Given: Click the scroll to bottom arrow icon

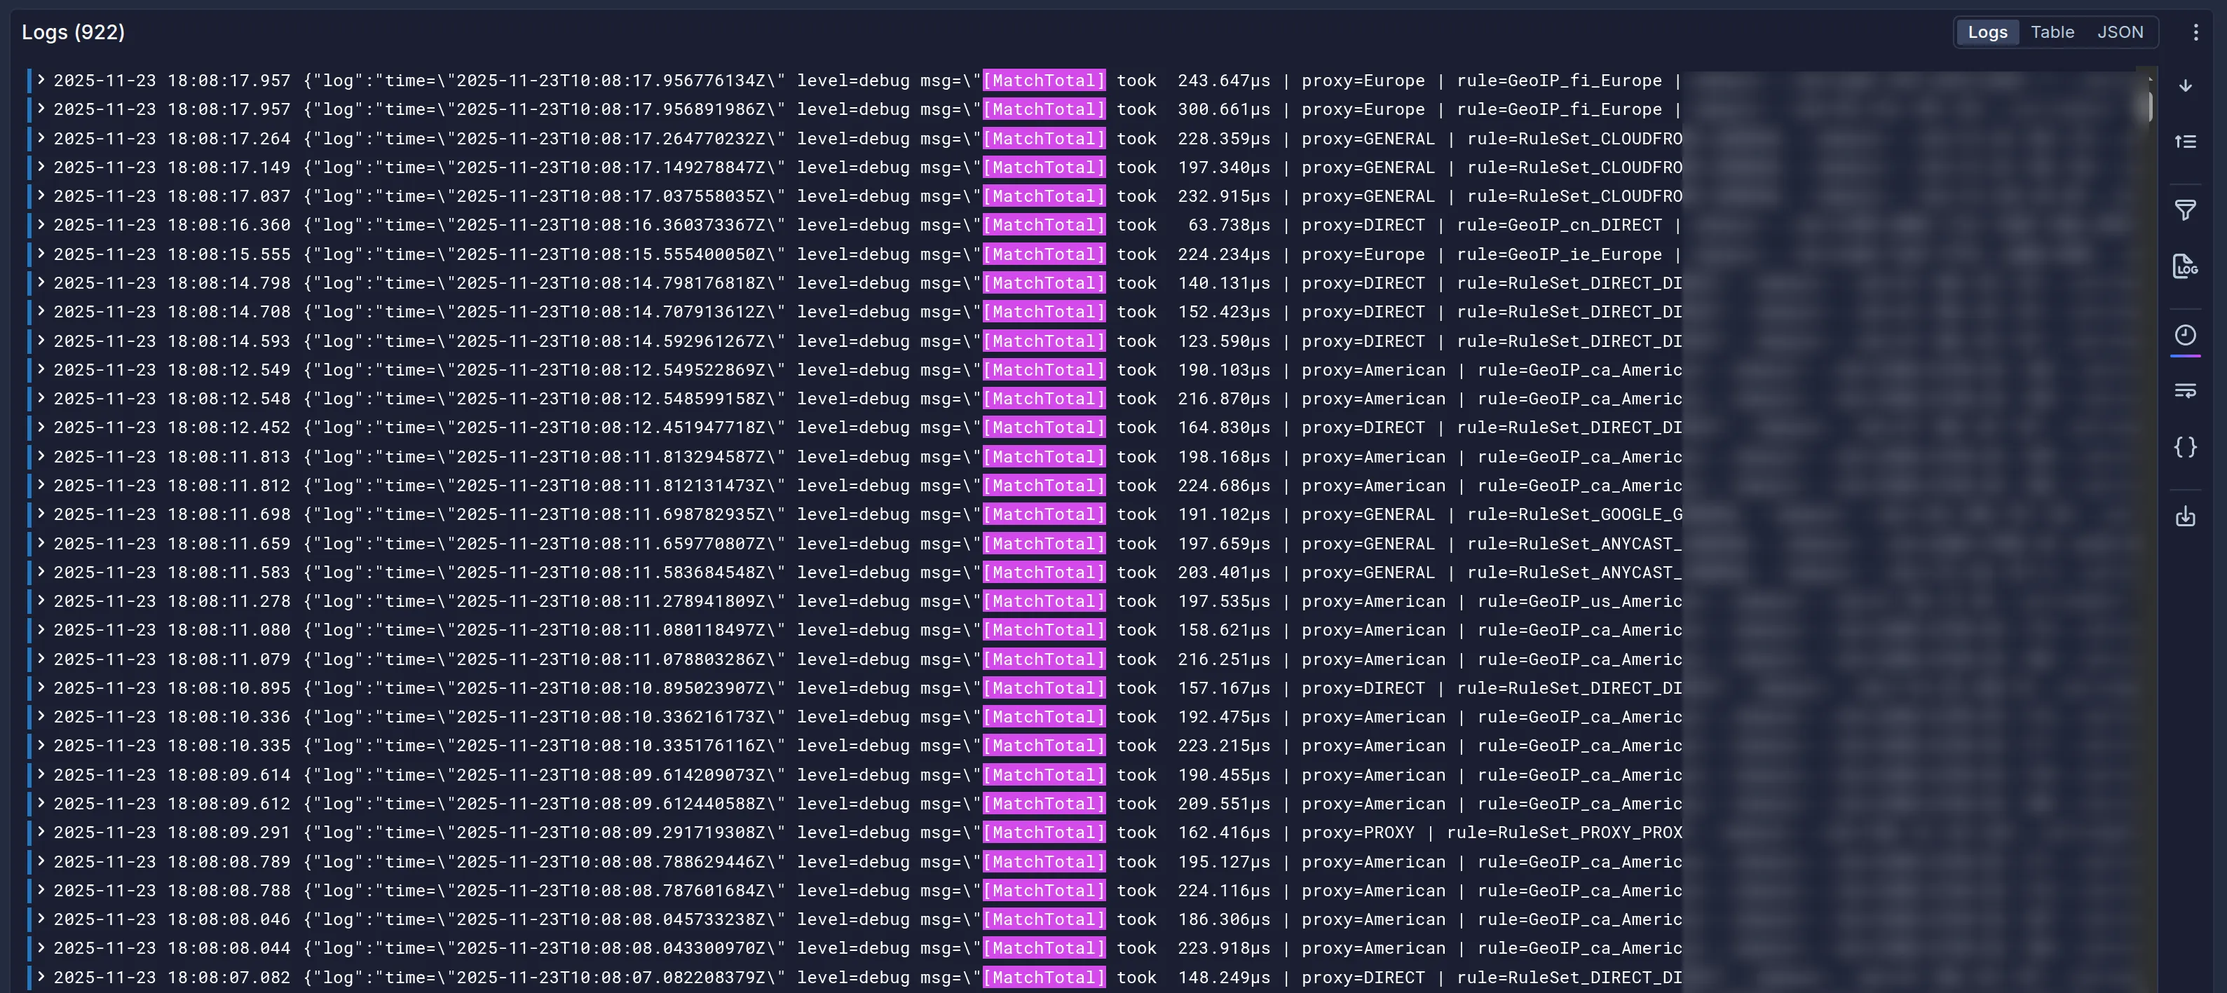Looking at the screenshot, I should click(x=2185, y=85).
